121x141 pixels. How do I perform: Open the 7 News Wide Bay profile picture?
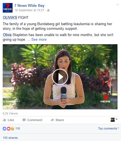tap(8, 8)
